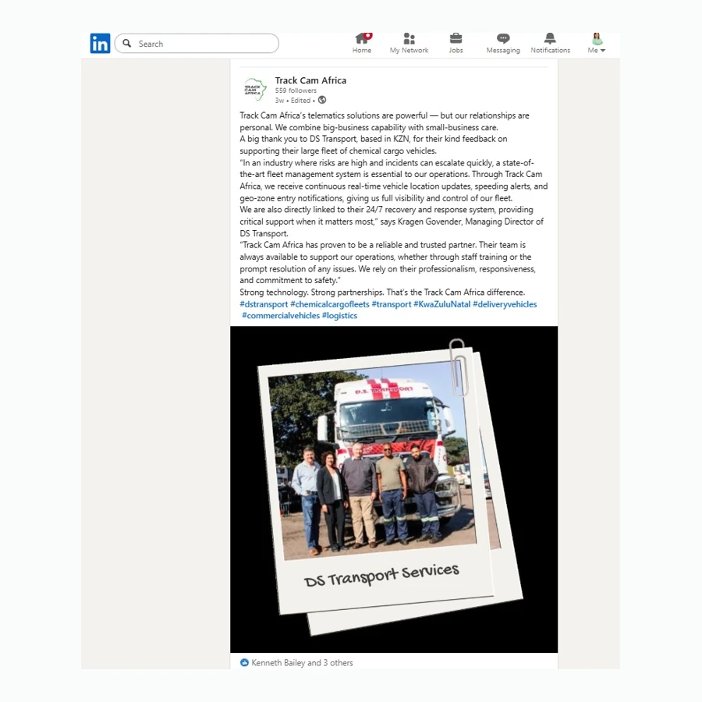Open the DS Transport Services post image

coord(394,489)
